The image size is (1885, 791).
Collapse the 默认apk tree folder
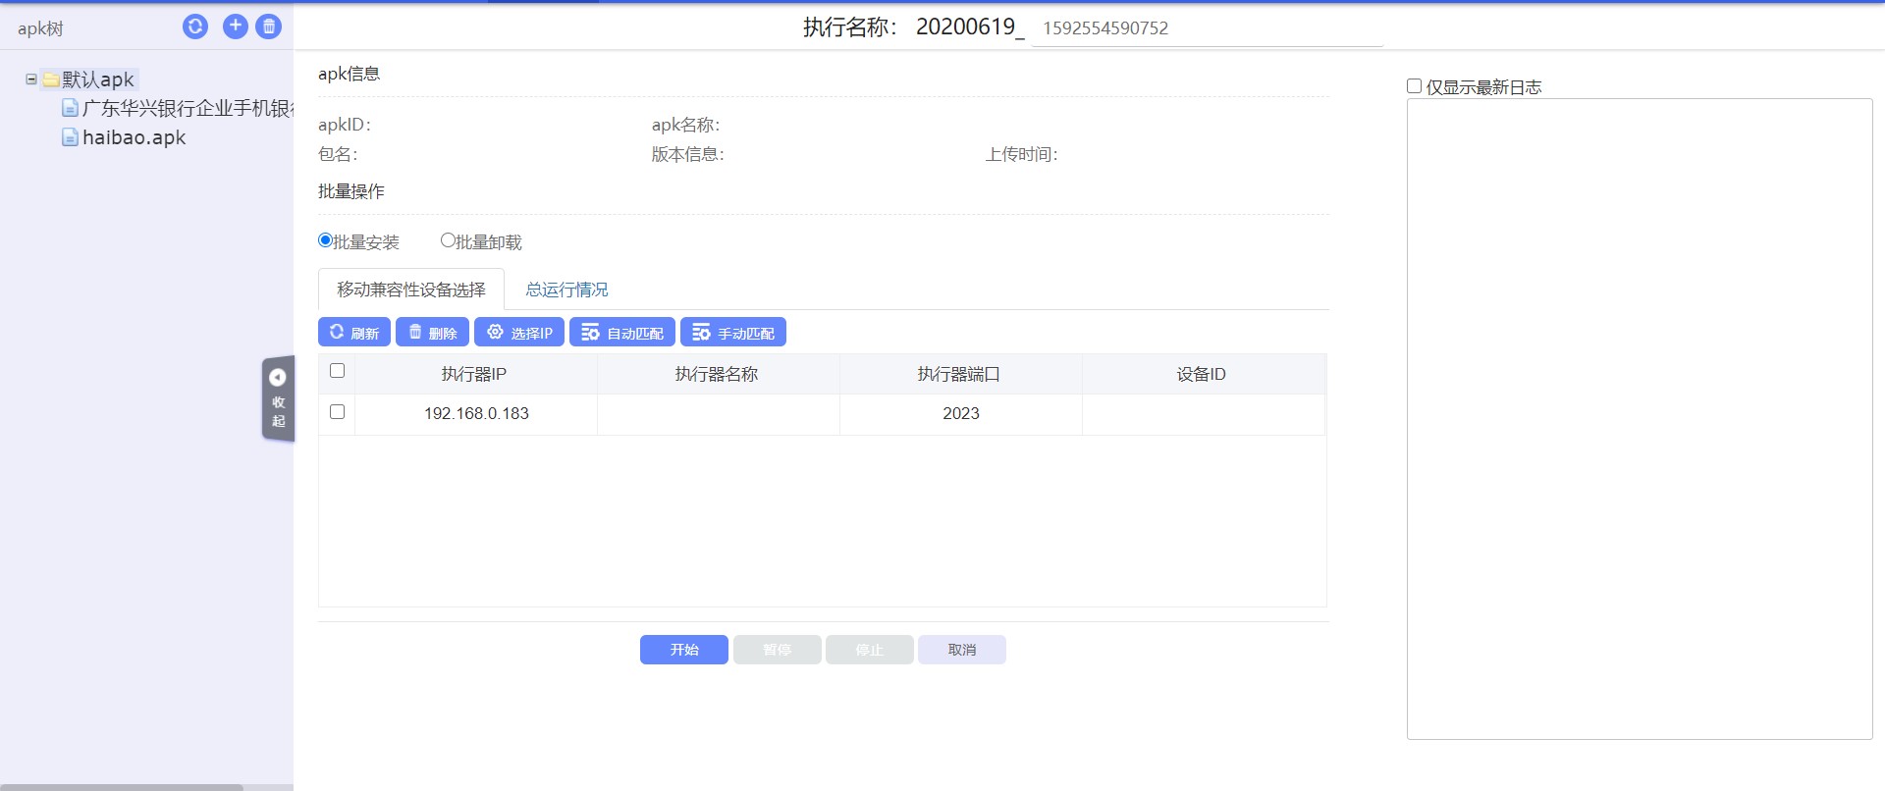pyautogui.click(x=31, y=79)
